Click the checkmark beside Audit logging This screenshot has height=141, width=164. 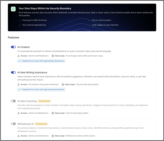[x=90, y=25]
